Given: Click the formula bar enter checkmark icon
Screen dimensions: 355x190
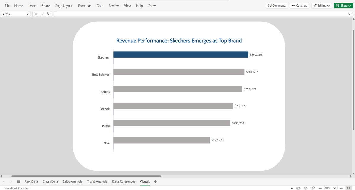Looking at the screenshot, I should click(x=42, y=14).
